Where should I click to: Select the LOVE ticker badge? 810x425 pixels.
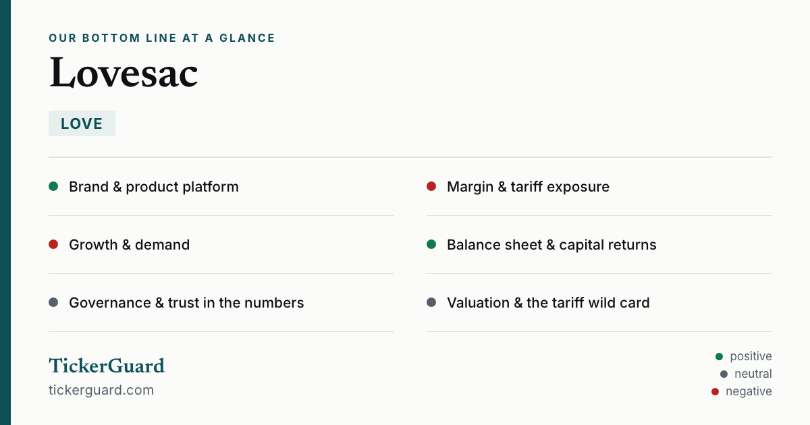(82, 123)
